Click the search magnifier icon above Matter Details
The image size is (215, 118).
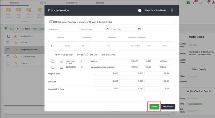pos(182,29)
